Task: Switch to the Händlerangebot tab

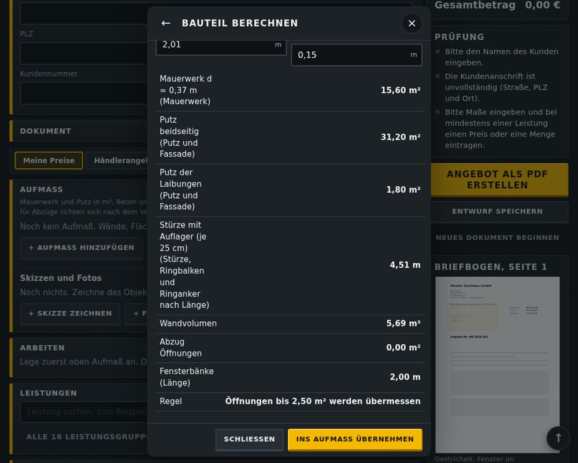Action: 117,161
